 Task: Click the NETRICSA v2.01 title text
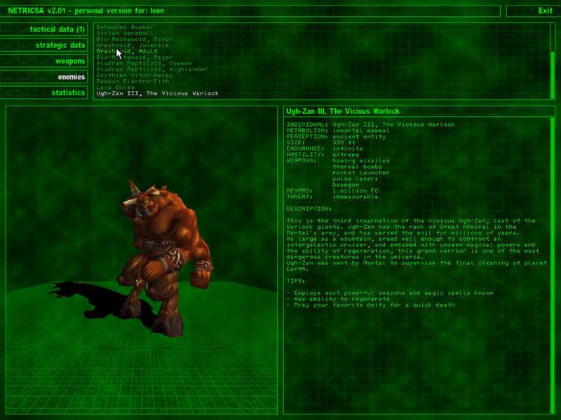(86, 10)
